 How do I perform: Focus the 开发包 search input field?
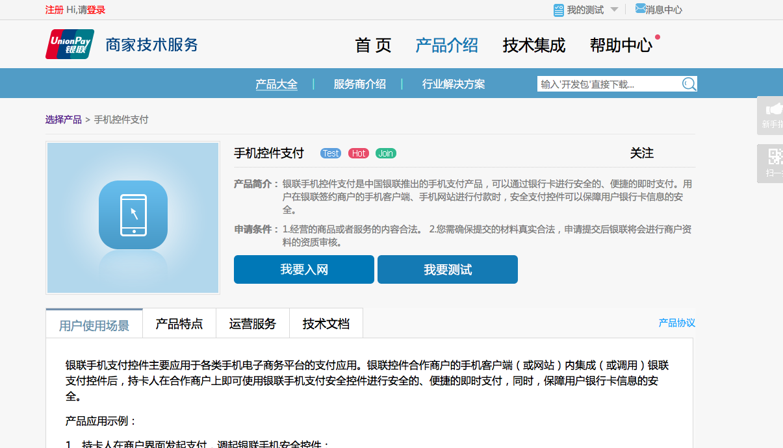click(x=608, y=84)
